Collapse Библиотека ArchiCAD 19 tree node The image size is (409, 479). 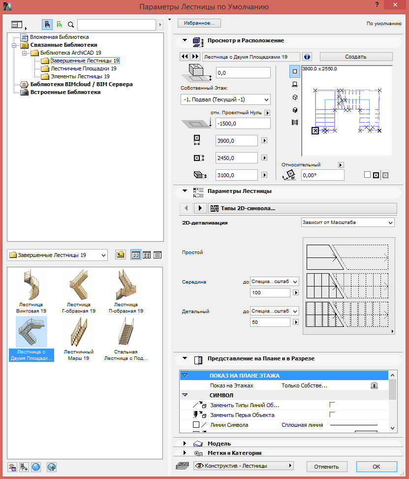click(24, 53)
